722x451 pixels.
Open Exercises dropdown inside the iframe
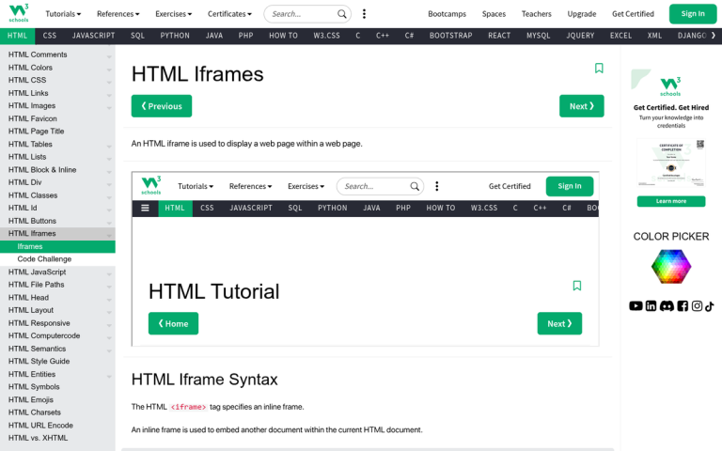[x=306, y=186]
